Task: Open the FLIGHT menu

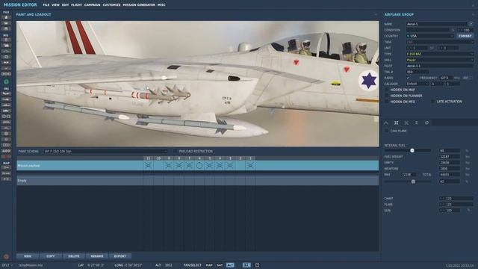Action: (76, 5)
